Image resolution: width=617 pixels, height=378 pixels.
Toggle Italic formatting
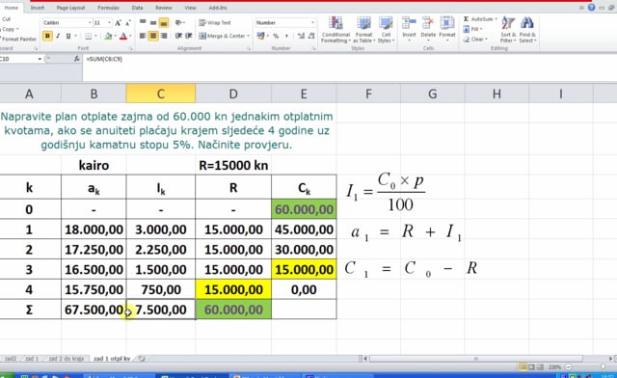[x=58, y=37]
